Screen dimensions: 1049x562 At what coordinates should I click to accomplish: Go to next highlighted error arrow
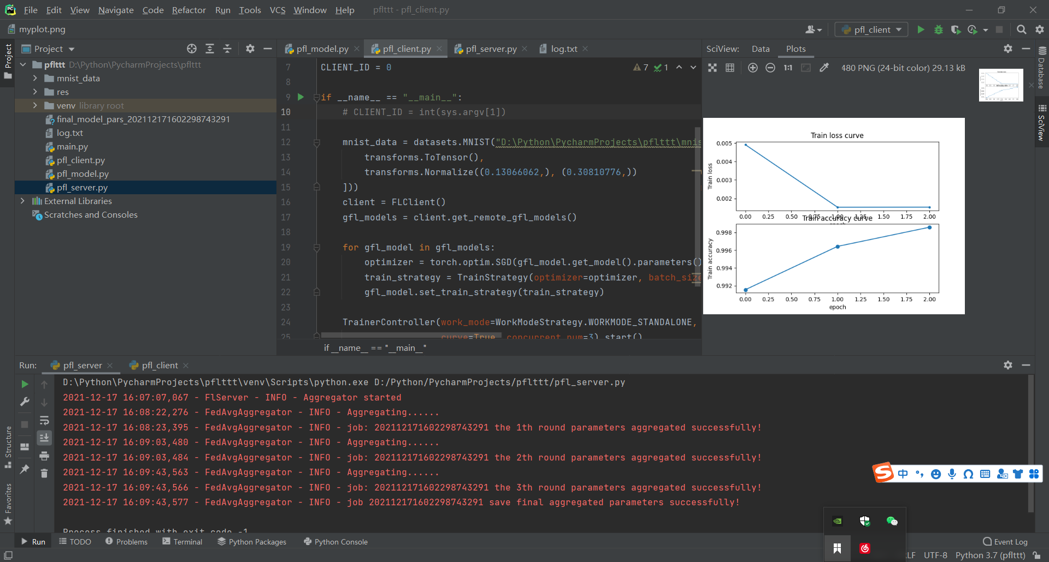click(693, 67)
